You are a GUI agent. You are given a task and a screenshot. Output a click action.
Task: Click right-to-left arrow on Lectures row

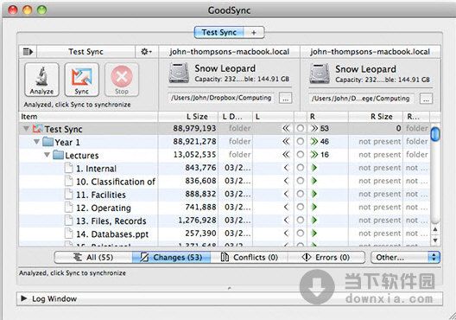click(286, 155)
